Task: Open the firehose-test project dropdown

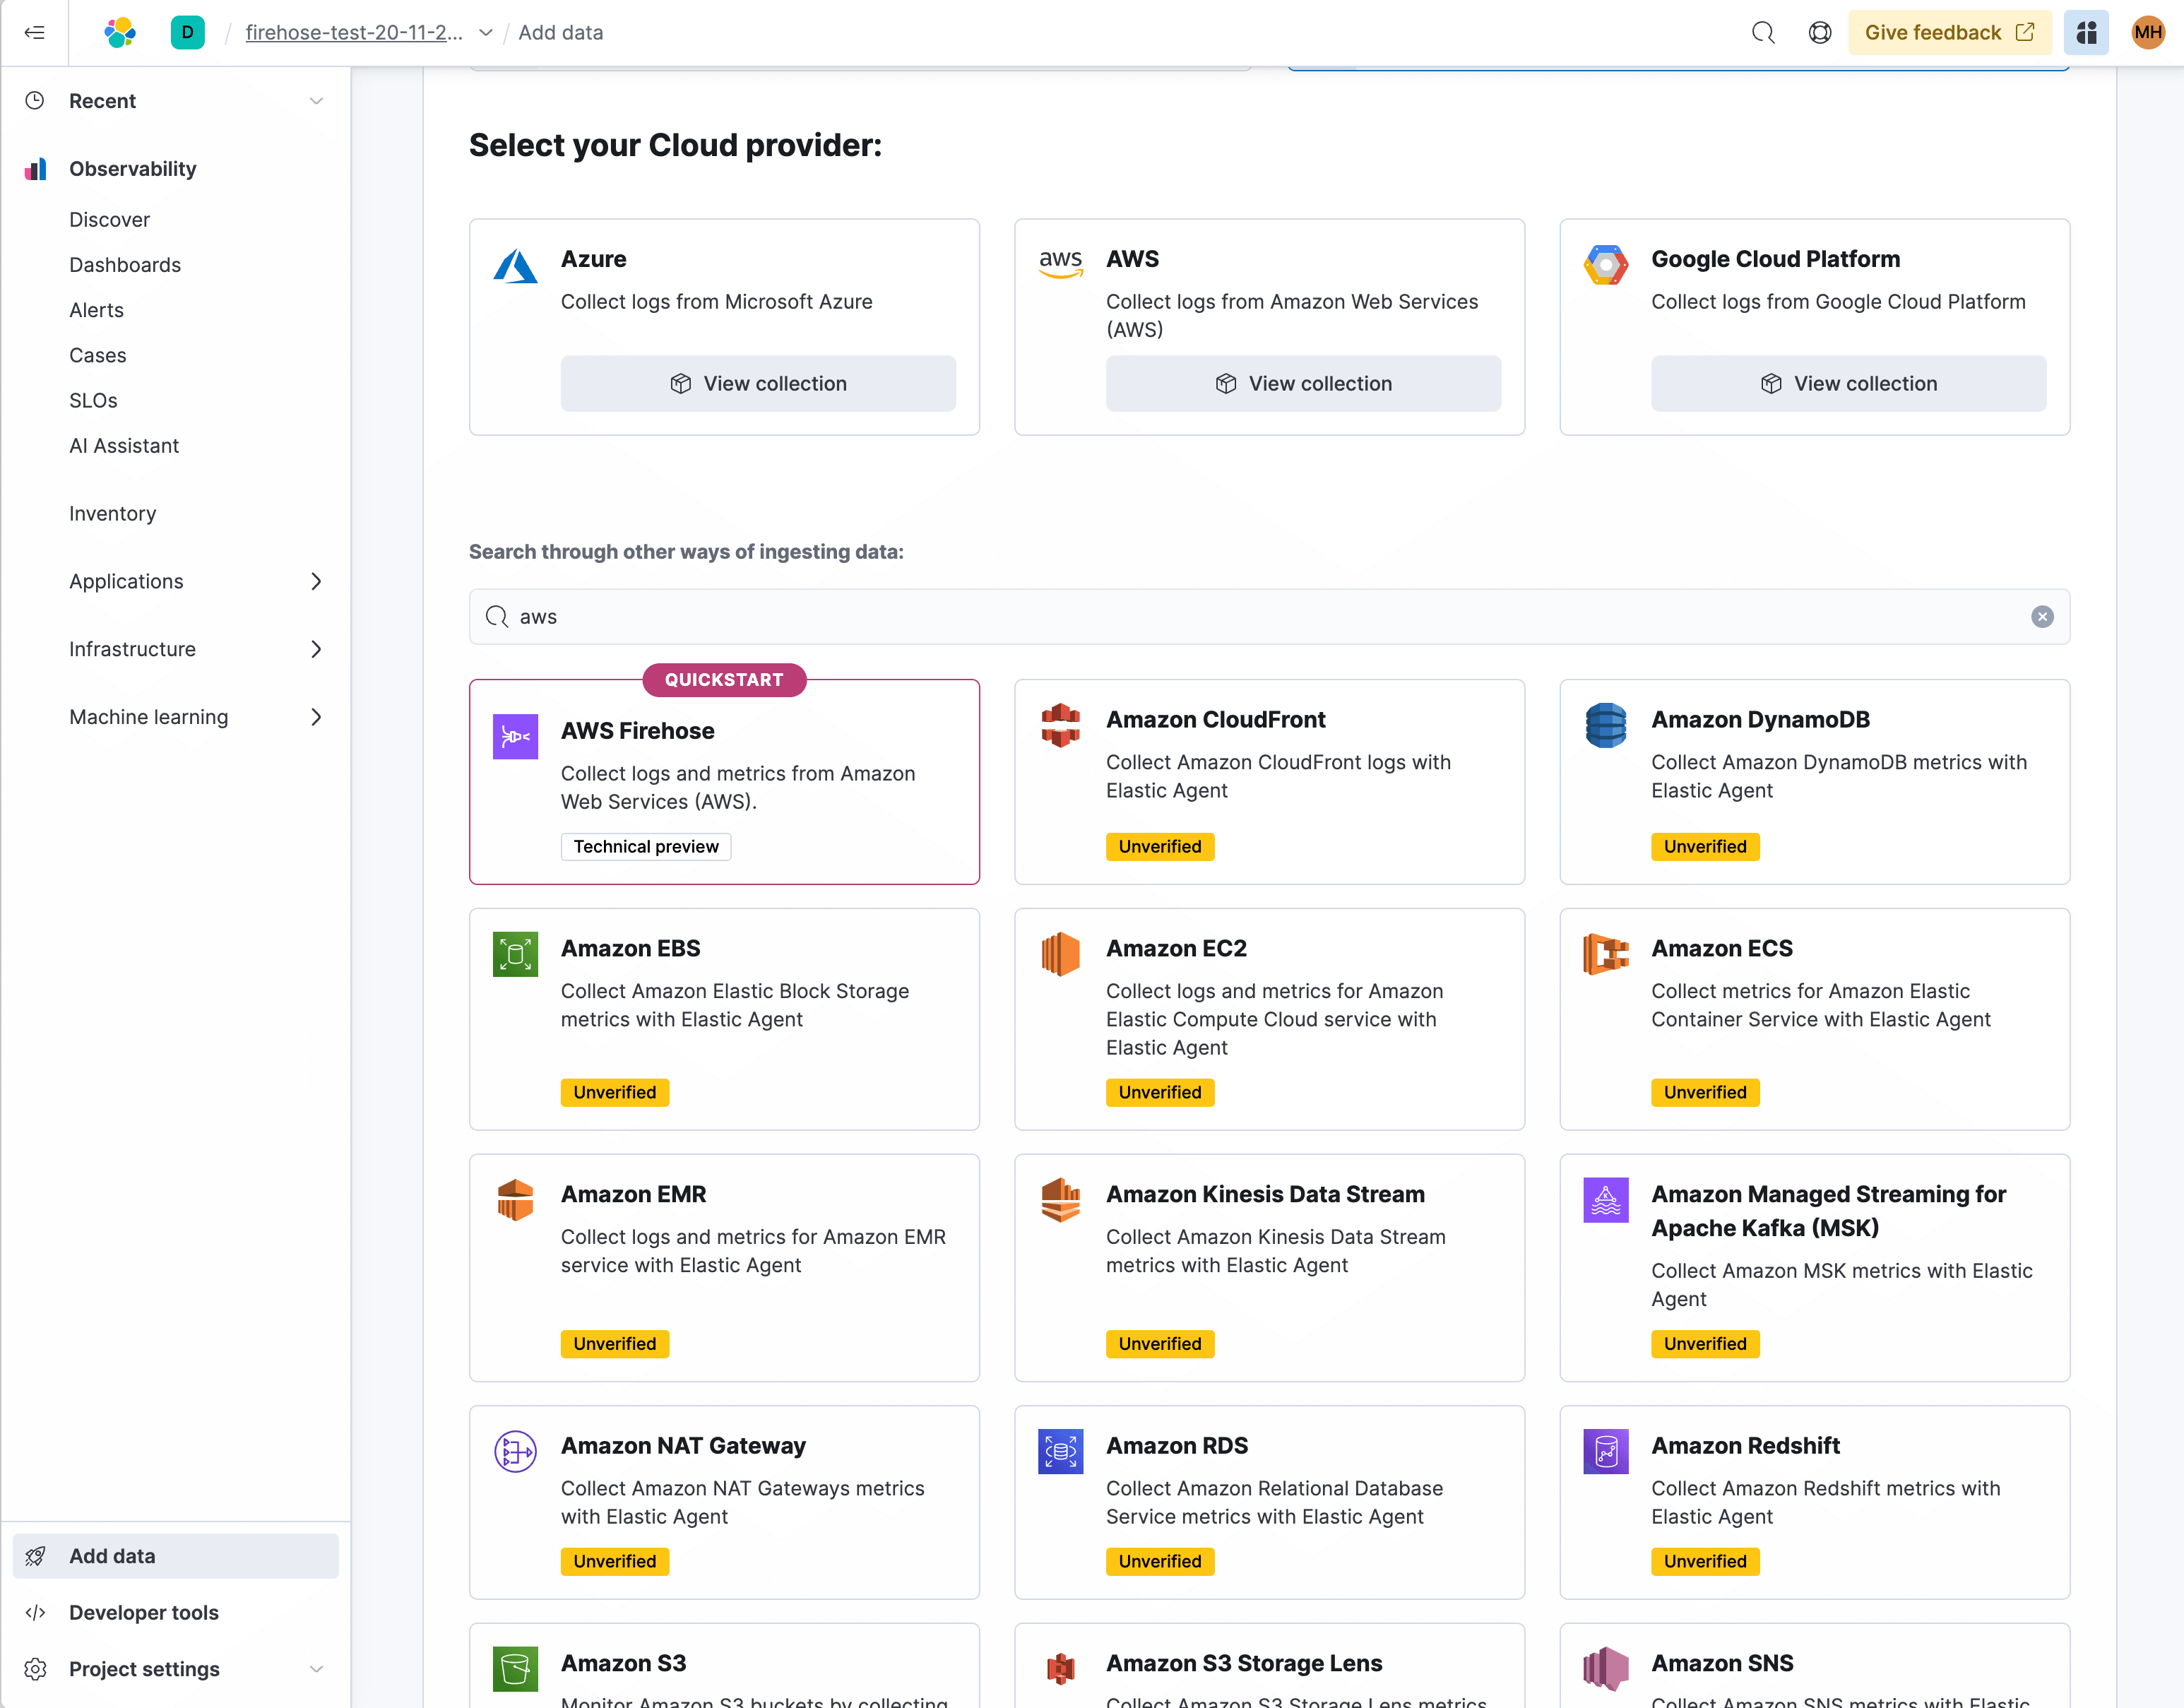Action: (x=486, y=32)
